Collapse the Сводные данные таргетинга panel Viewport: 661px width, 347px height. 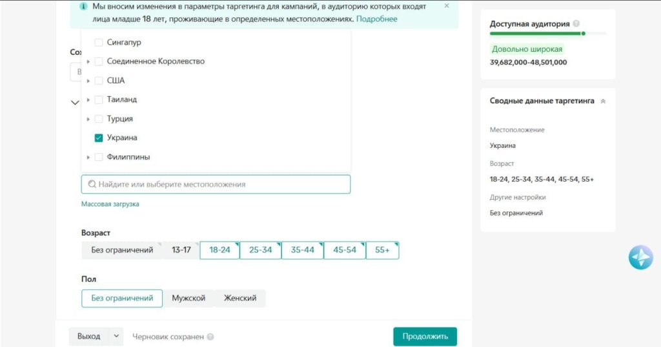(603, 101)
